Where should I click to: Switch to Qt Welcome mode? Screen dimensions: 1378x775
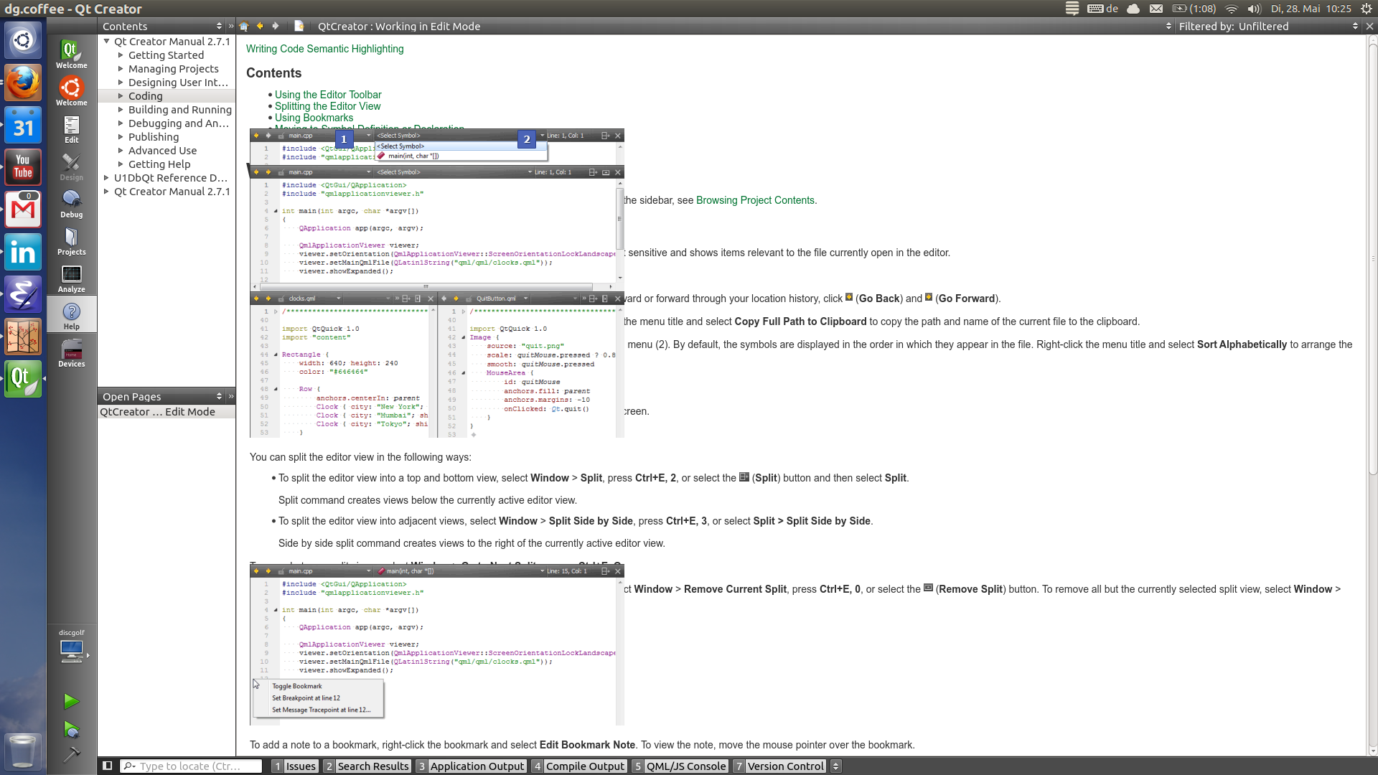coord(71,54)
